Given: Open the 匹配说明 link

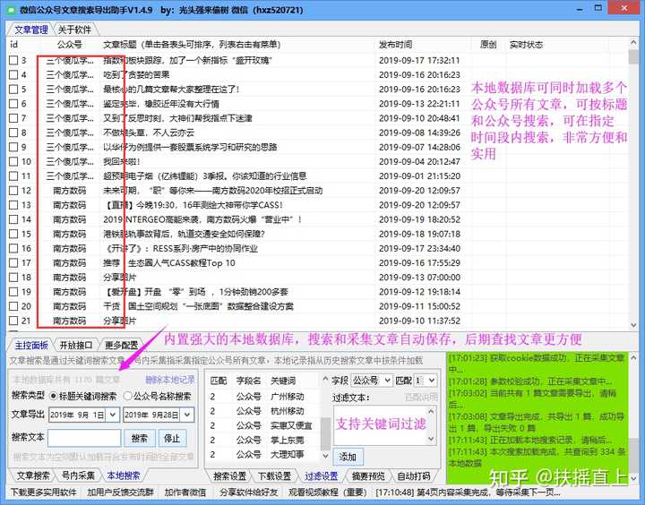Looking at the screenshot, I should [421, 398].
